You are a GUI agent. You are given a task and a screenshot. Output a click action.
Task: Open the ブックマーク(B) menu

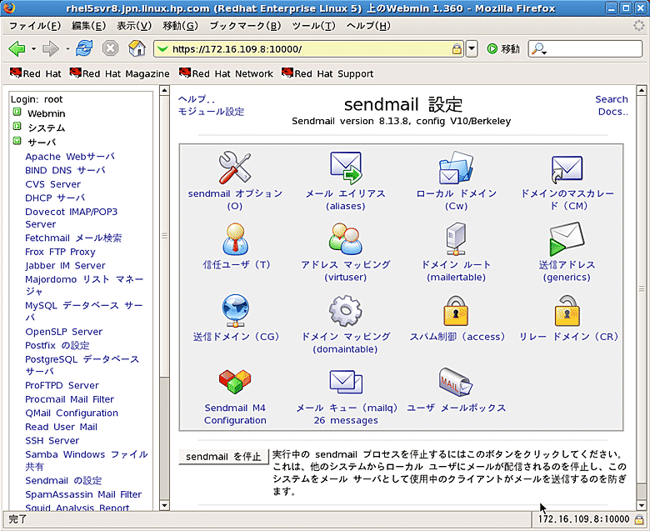tap(245, 26)
